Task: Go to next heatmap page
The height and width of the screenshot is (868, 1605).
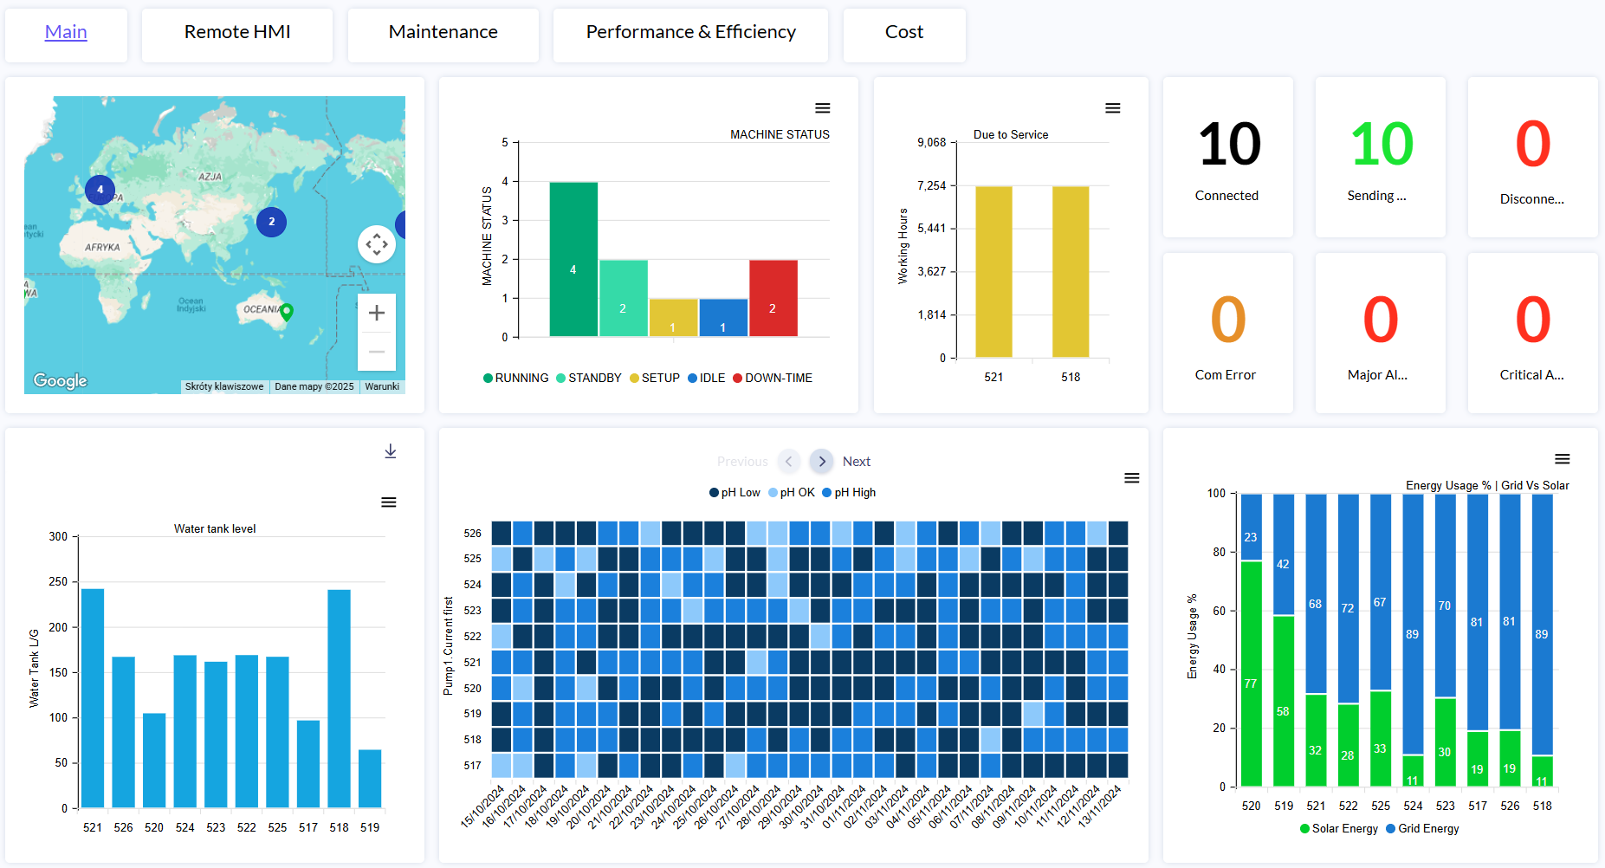Action: [x=821, y=462]
